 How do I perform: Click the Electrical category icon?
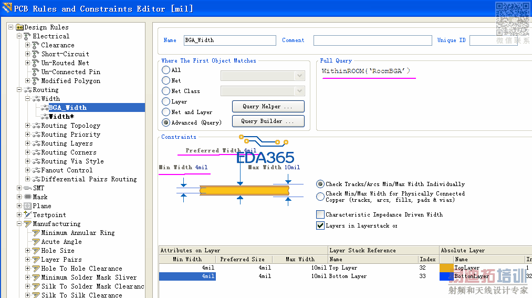[x=27, y=36]
